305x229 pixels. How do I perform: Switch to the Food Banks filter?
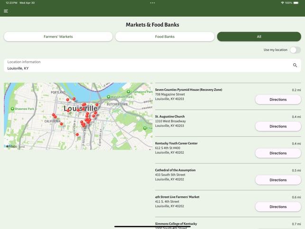165,37
